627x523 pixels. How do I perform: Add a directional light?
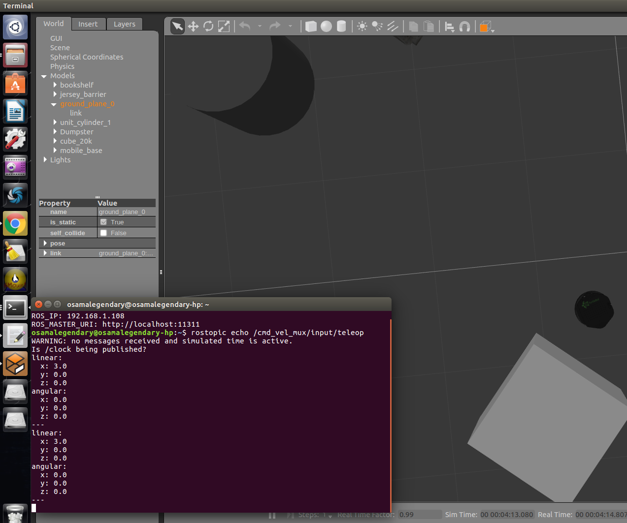pos(393,26)
